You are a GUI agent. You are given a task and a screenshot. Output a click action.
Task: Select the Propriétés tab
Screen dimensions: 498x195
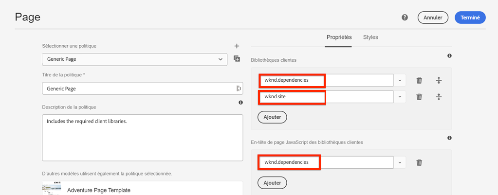(x=339, y=37)
